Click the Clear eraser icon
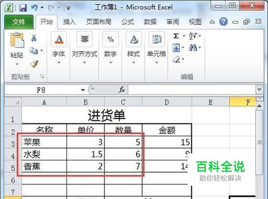This screenshot has height=199, width=268. coord(176,59)
